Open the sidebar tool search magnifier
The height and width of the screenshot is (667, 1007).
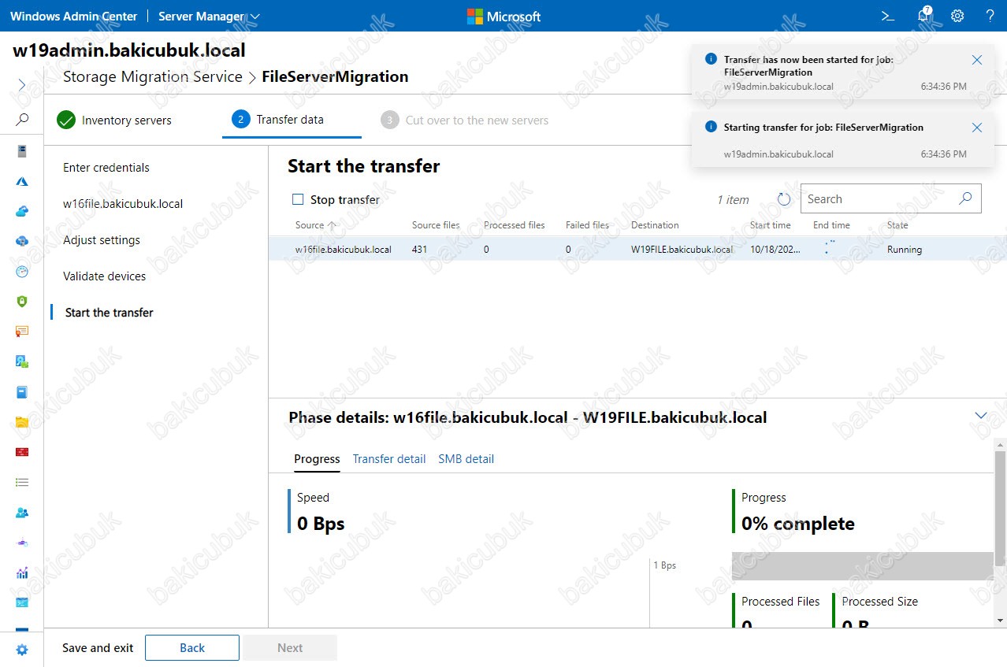tap(22, 120)
